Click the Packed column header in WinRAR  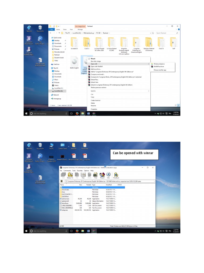pyautogui.click(x=89, y=185)
